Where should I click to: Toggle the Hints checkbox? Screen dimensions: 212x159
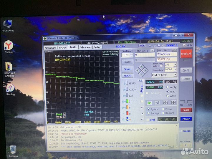coord(184,45)
